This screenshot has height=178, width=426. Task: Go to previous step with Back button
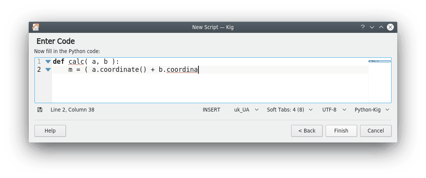click(x=307, y=131)
